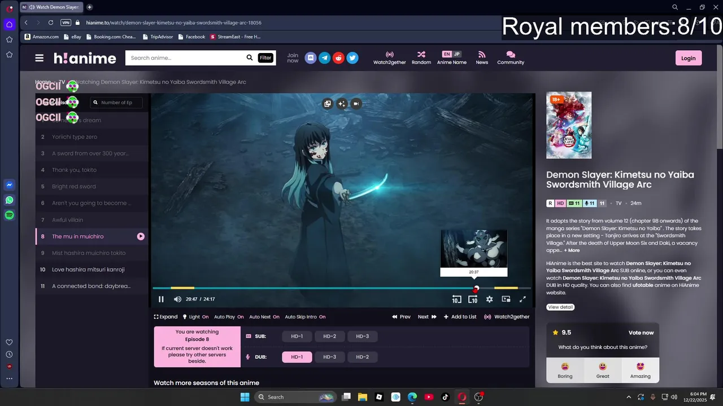Select SUB server HD-2
The image size is (723, 406).
pyautogui.click(x=330, y=336)
